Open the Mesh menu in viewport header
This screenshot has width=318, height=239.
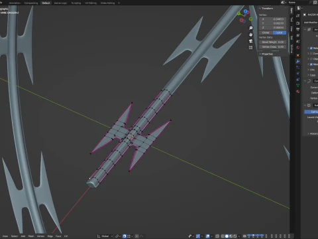pos(31,236)
